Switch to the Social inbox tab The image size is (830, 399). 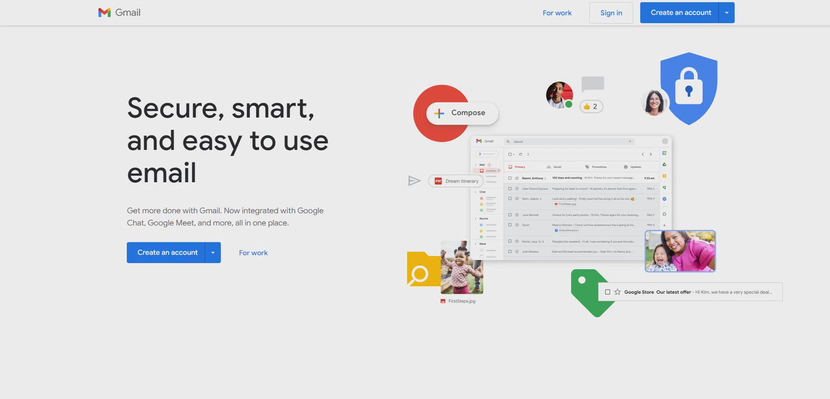coord(554,167)
